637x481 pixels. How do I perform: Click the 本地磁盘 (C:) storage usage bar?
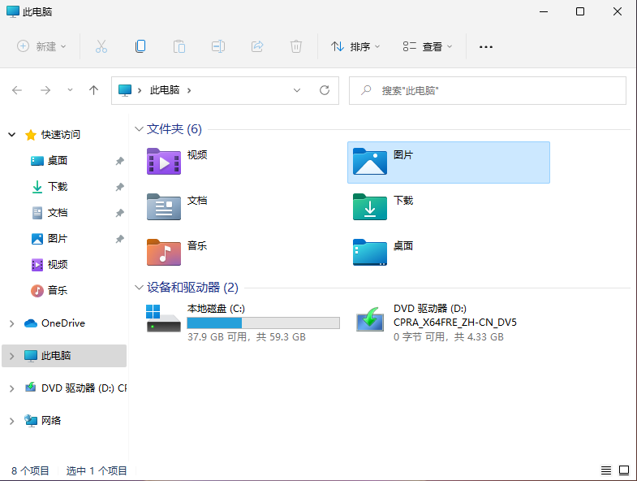coord(263,323)
